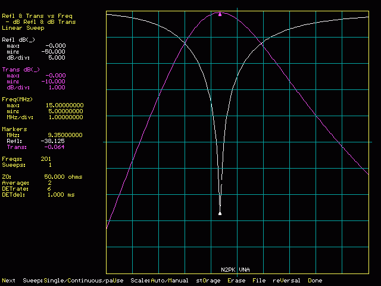Open the File command

click(259, 281)
